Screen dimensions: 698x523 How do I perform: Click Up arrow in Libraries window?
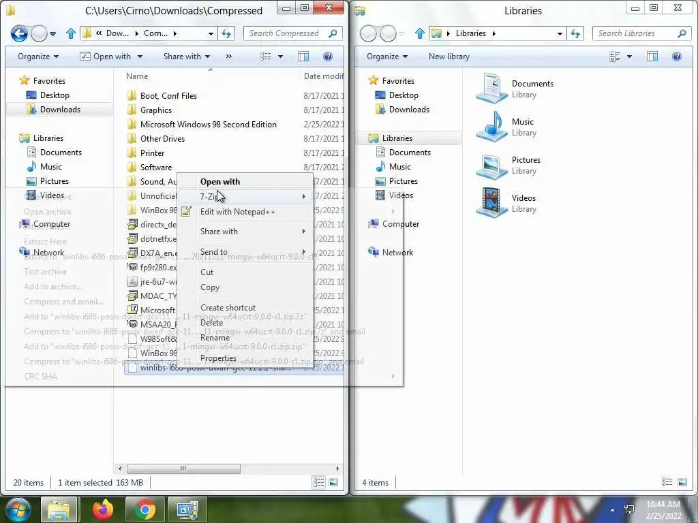pos(420,33)
